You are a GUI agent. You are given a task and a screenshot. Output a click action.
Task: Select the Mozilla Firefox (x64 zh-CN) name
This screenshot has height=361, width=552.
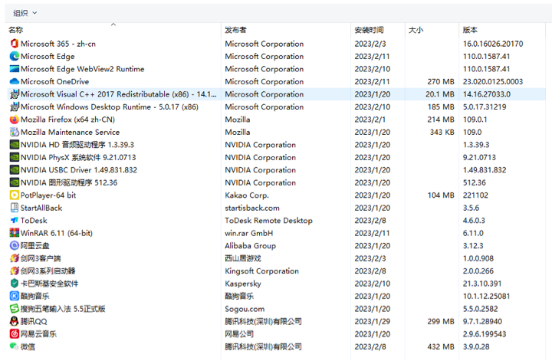(x=67, y=120)
